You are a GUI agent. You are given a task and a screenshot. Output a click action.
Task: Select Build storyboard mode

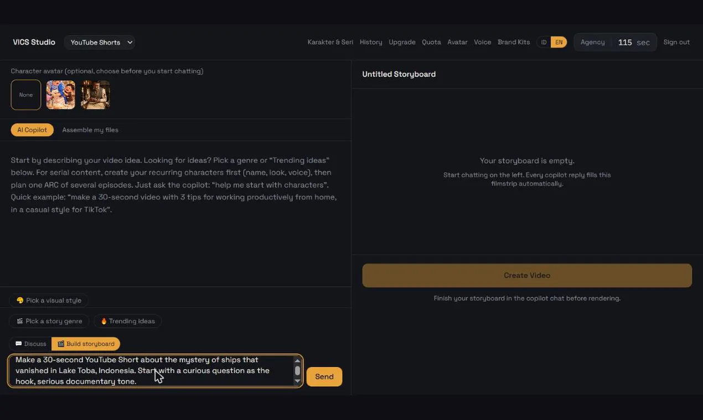86,344
